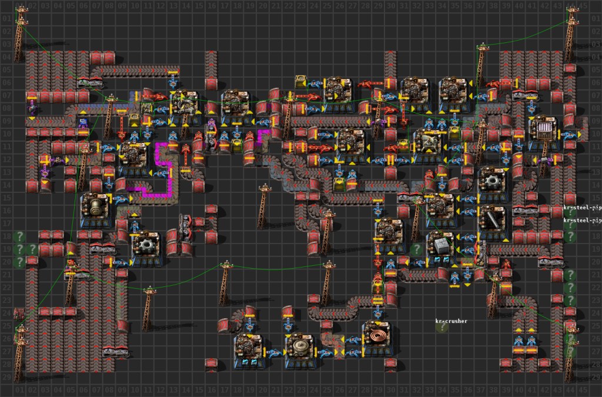Open the copper cable assembling machine

click(377, 339)
